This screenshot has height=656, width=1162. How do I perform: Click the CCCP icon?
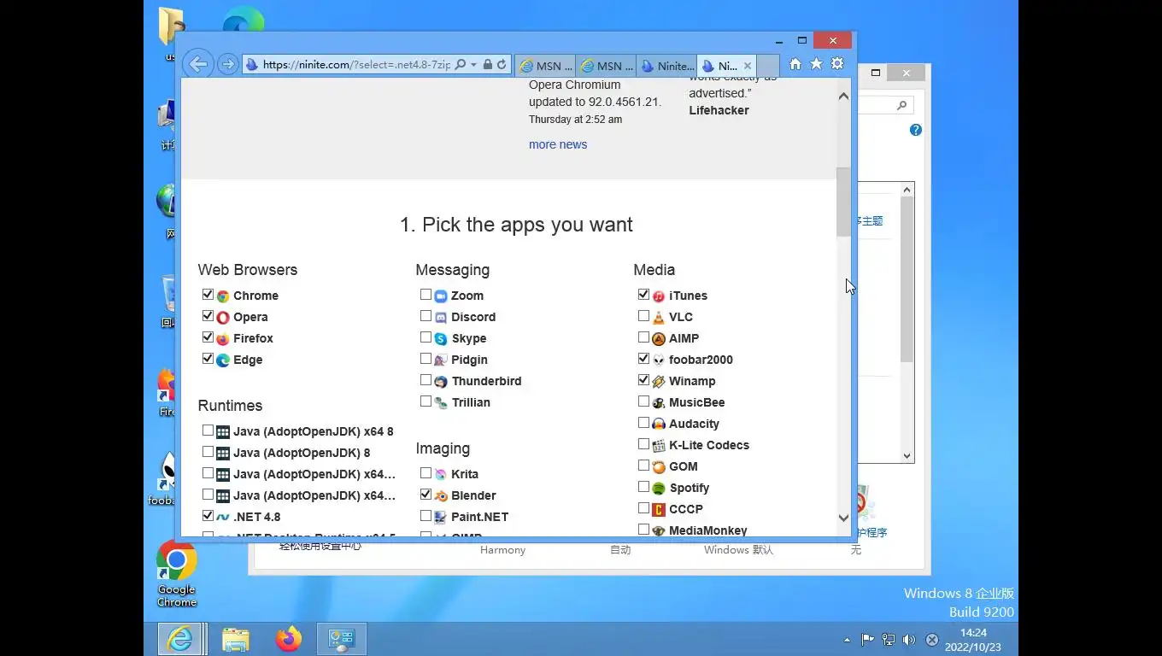pos(659,509)
